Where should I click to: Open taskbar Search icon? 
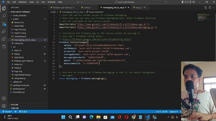[70, 117]
